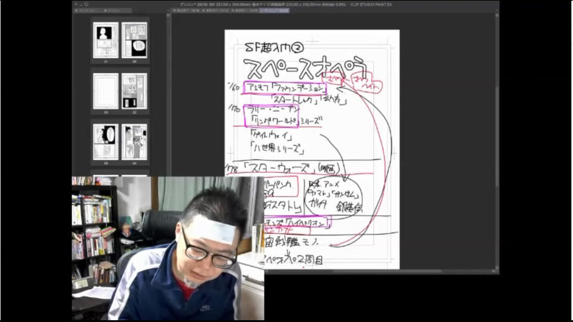Open the page 30 thumbnail in the page manager
The image size is (573, 322).
coord(134,40)
